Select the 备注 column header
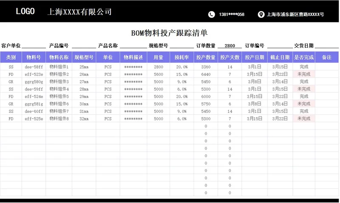Viewport: 340px width, 203px height. pos(327,57)
